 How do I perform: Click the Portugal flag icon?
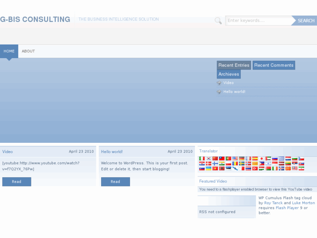228,159
